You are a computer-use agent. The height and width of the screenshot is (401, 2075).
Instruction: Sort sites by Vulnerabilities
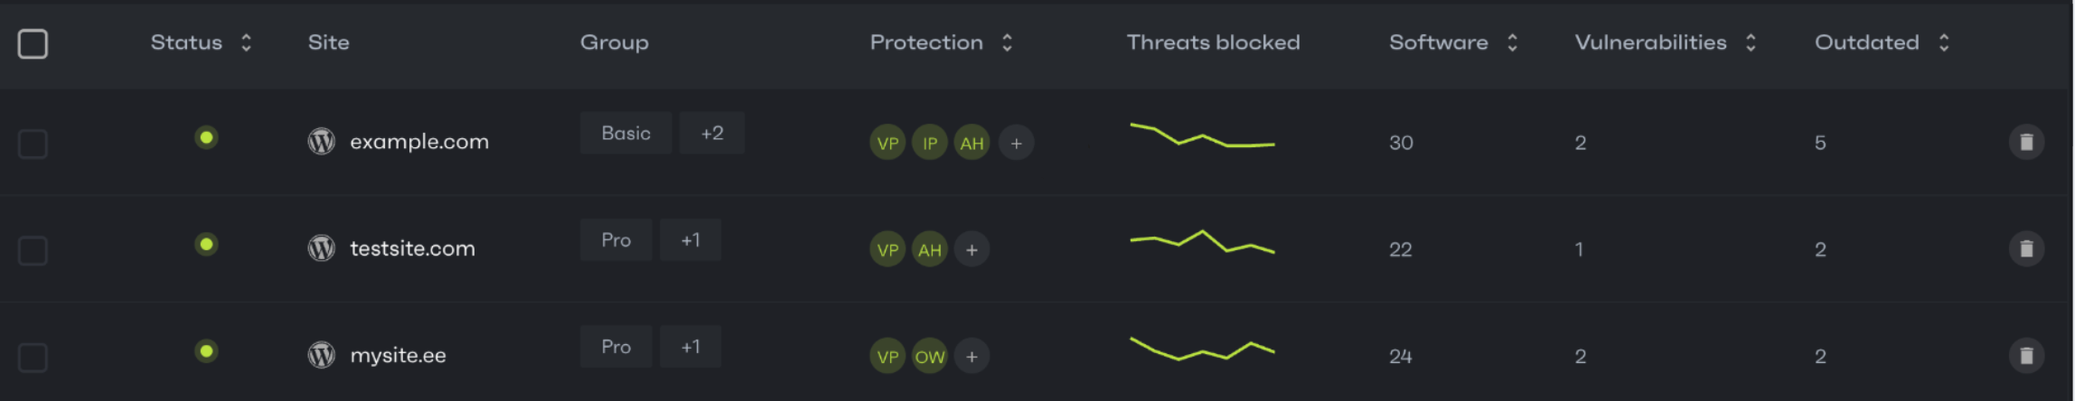point(1751,42)
